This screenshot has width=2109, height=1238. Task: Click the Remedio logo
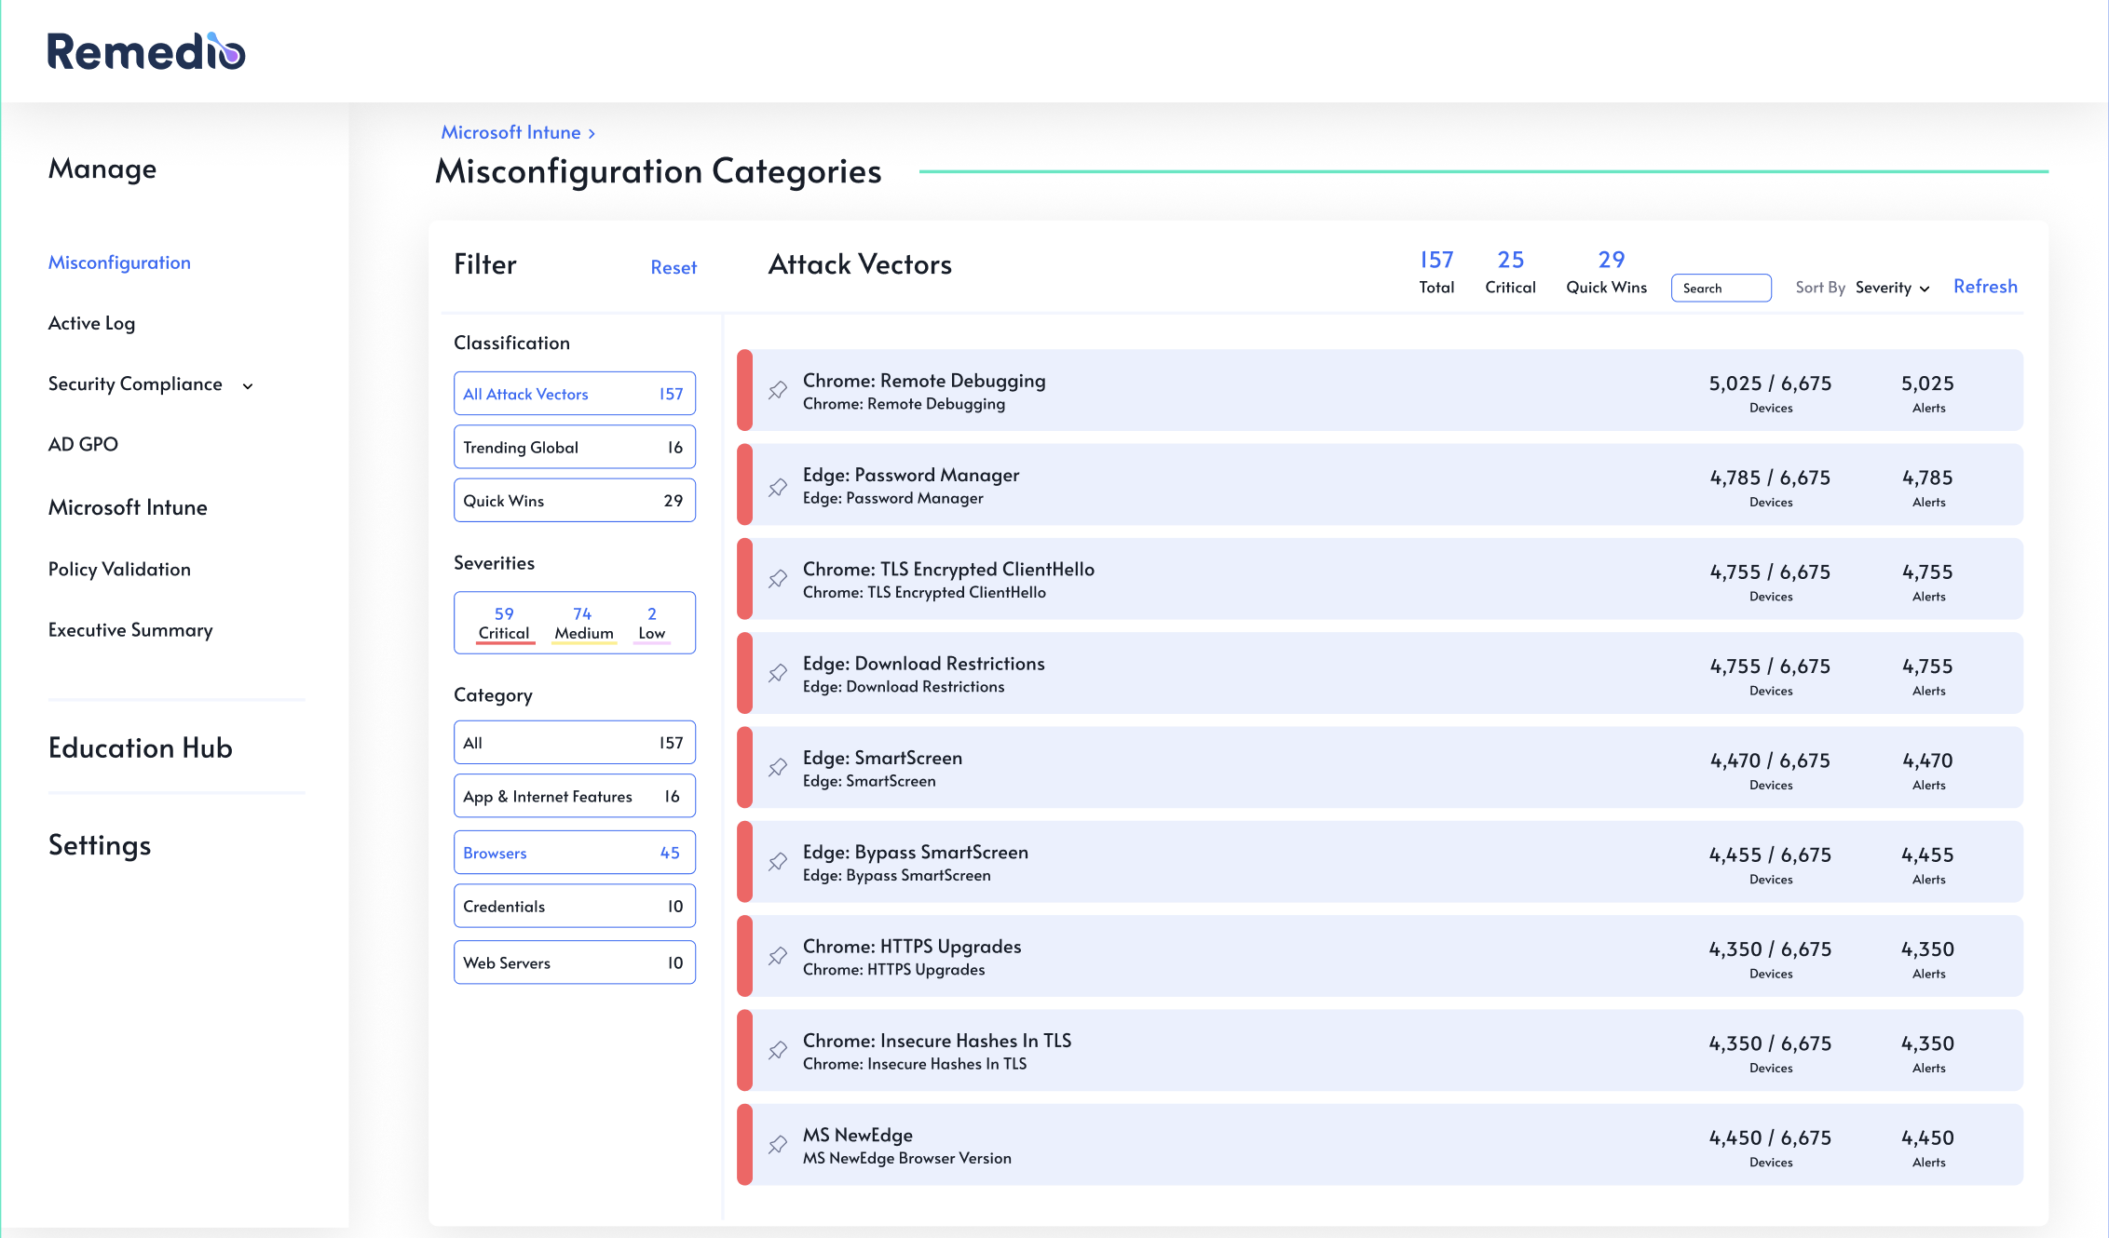click(146, 52)
